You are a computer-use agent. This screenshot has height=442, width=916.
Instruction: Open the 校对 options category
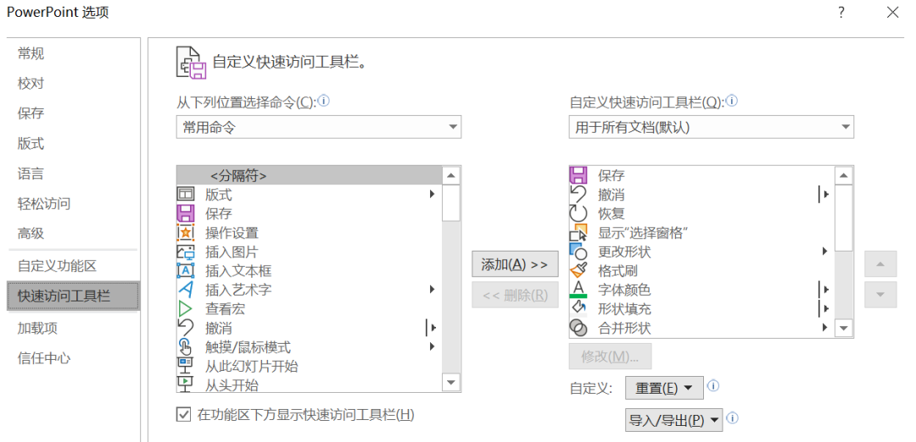[x=31, y=83]
